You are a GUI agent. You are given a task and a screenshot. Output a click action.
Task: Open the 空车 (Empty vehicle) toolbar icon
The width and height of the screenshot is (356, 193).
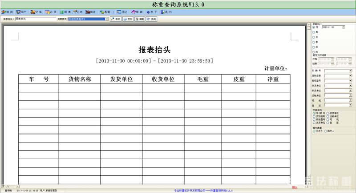(36, 12)
